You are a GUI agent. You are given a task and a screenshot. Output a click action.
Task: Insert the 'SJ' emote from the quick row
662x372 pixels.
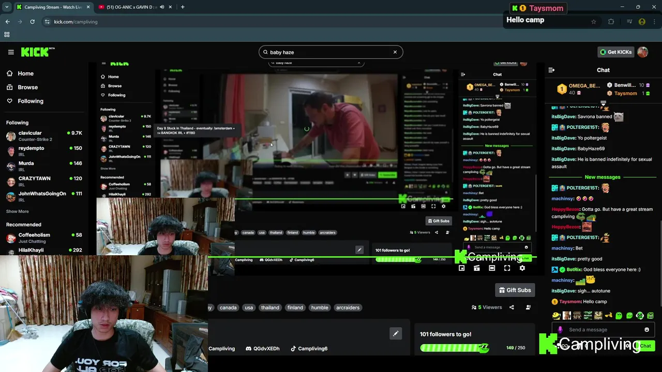[598, 316]
